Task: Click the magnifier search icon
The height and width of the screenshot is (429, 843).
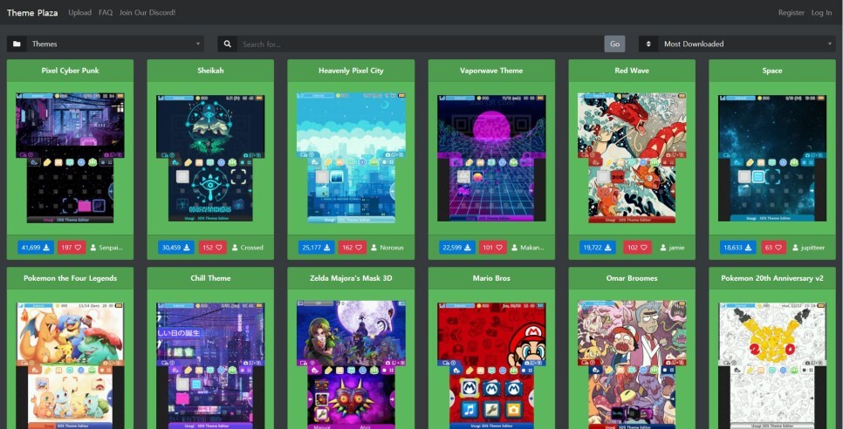Action: click(x=228, y=44)
